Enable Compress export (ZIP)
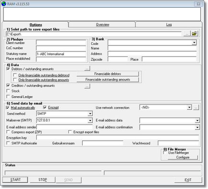Image resolution: width=208 pixels, height=189 pixels. click(x=8, y=132)
